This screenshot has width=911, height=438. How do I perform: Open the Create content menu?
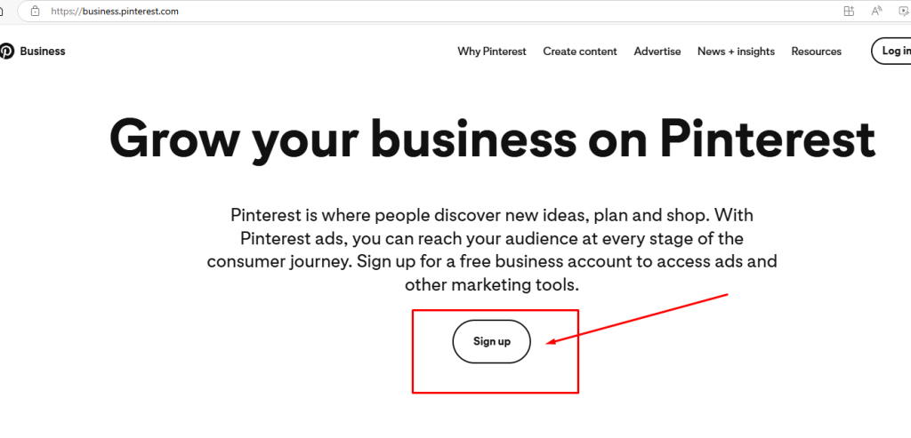580,52
